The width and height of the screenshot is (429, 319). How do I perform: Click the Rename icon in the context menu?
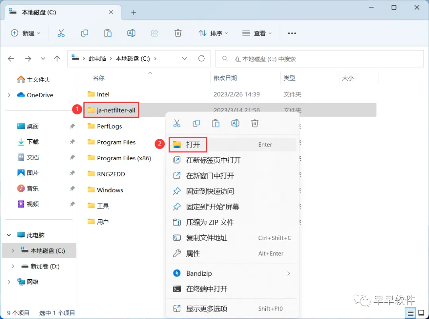point(235,123)
